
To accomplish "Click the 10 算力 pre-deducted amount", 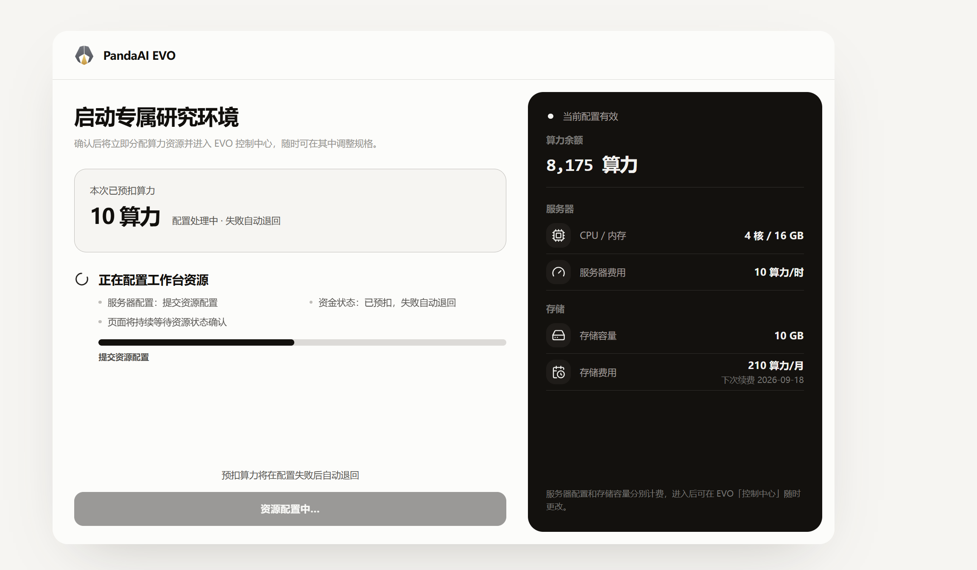I will [x=126, y=216].
